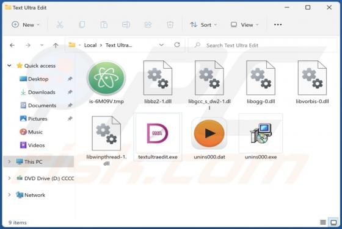Open the View dropdown menu
This screenshot has width=342, height=229.
point(244,25)
